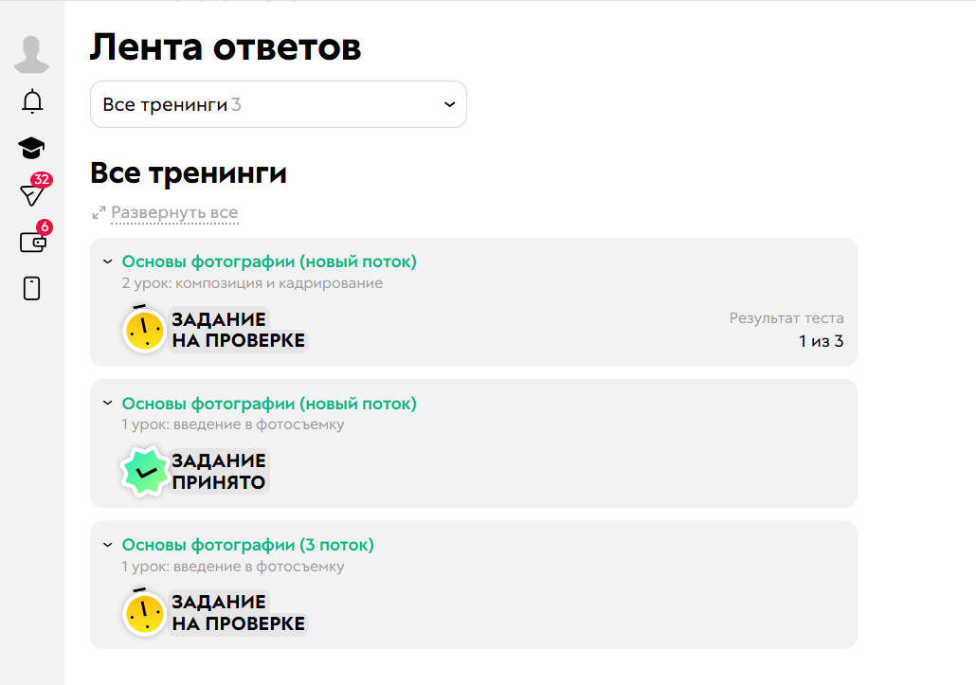Viewport: 976px width, 685px height.
Task: Click the red '32' notification counter
Action: pos(42,179)
